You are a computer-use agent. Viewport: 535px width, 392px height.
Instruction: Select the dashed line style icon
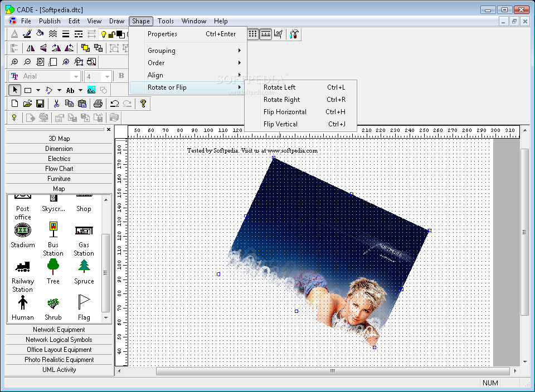pos(79,34)
